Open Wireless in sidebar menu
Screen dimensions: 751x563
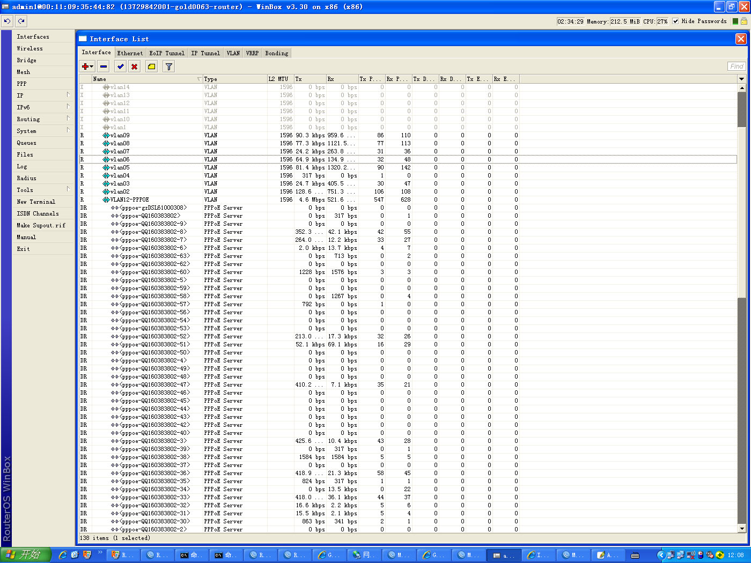point(44,48)
